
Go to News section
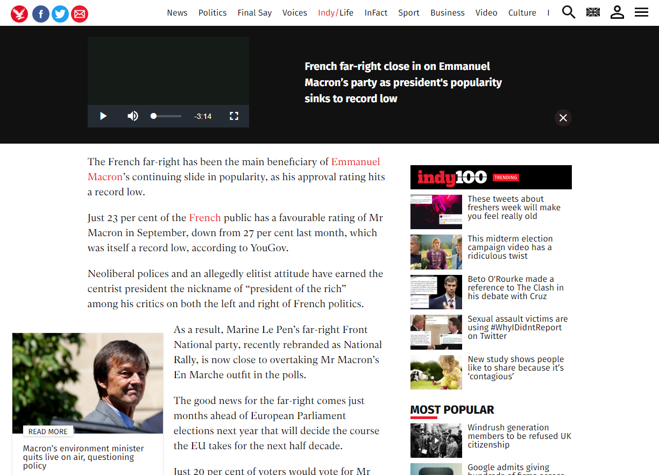point(177,13)
